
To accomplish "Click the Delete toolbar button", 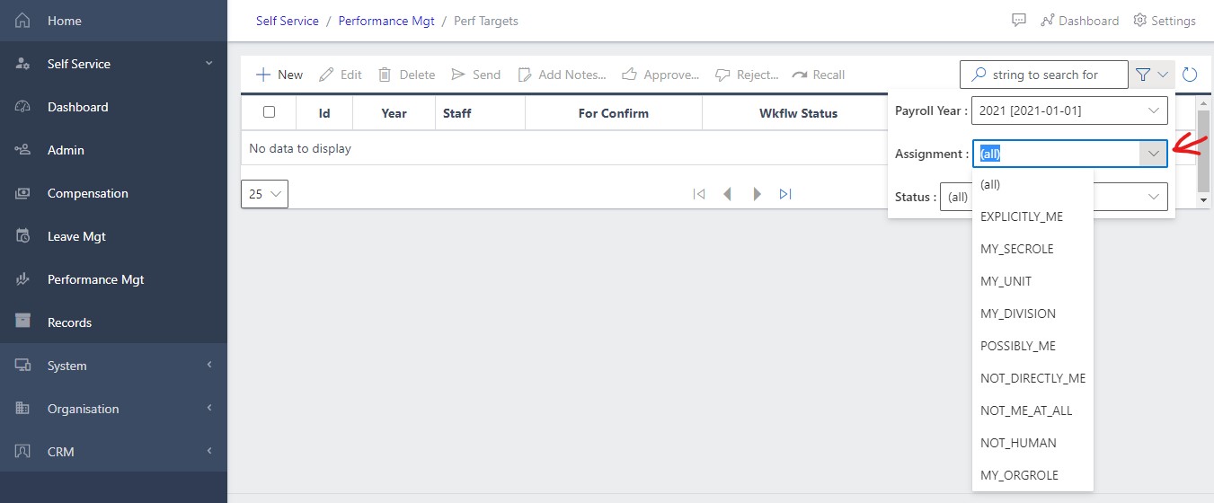I will click(x=406, y=75).
